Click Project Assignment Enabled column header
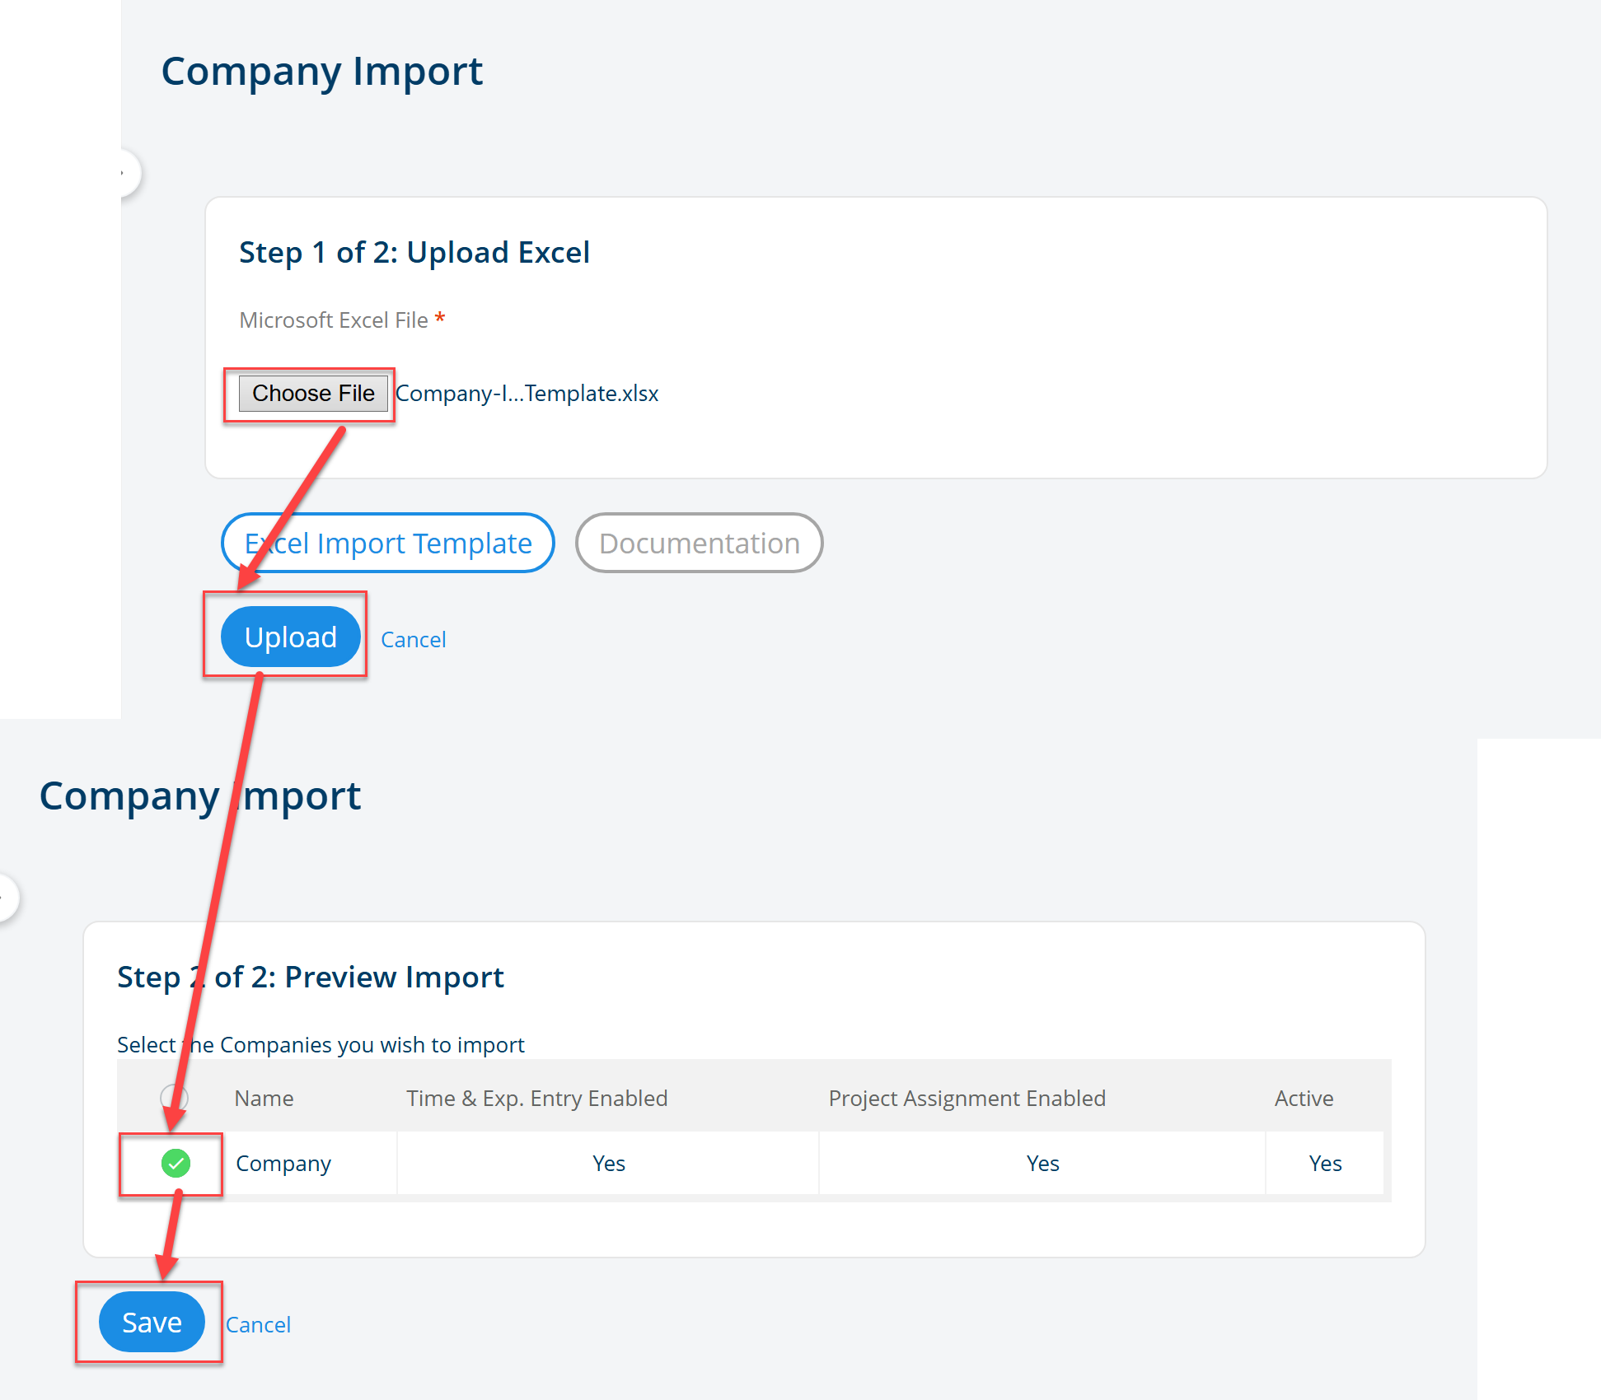Screen dimensions: 1601x1400 click(967, 1099)
